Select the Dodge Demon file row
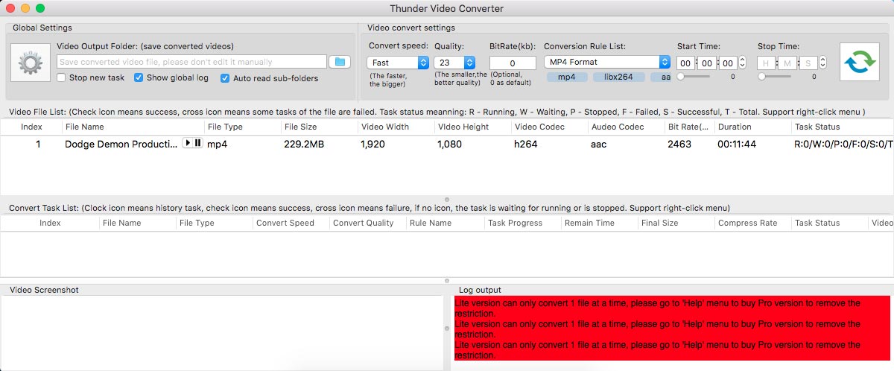Viewport: 894px width, 371px height. point(447,144)
